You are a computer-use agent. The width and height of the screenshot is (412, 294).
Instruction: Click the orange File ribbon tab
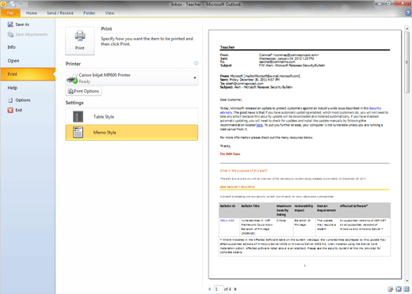point(10,13)
